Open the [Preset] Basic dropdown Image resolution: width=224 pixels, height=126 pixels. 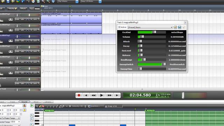[150, 27]
